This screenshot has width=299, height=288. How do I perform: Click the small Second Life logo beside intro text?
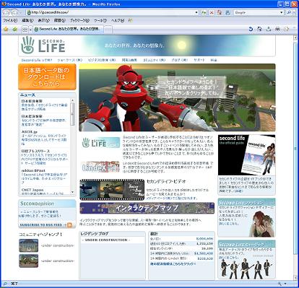click(100, 142)
